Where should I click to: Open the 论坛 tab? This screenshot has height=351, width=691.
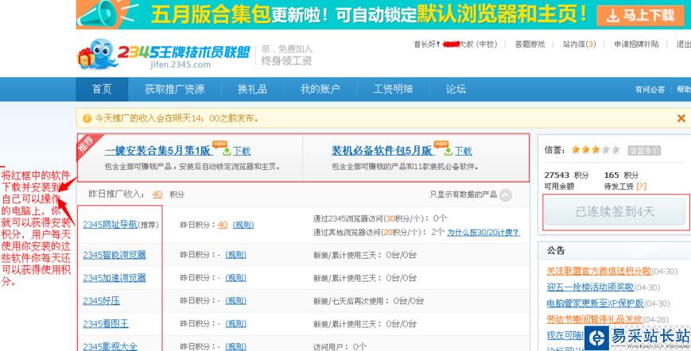(x=456, y=89)
